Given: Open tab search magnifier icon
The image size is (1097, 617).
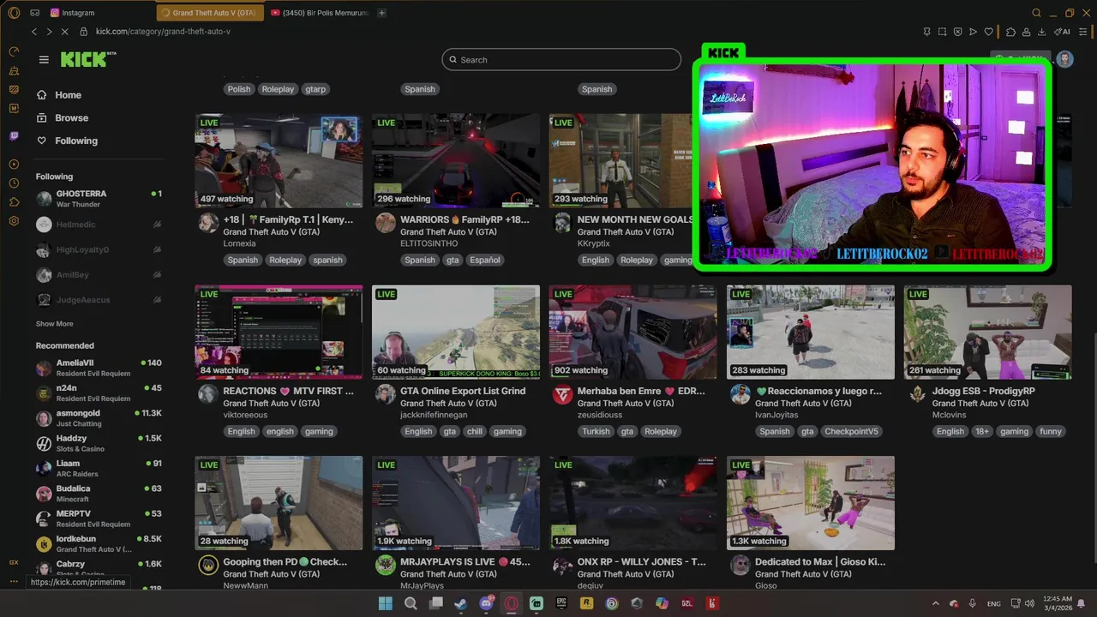Looking at the screenshot, I should [1036, 13].
